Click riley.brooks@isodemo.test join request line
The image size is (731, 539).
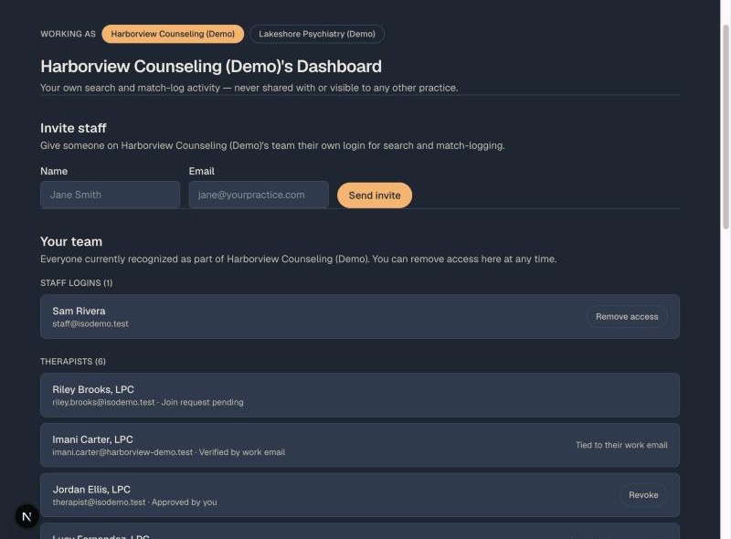(x=148, y=402)
